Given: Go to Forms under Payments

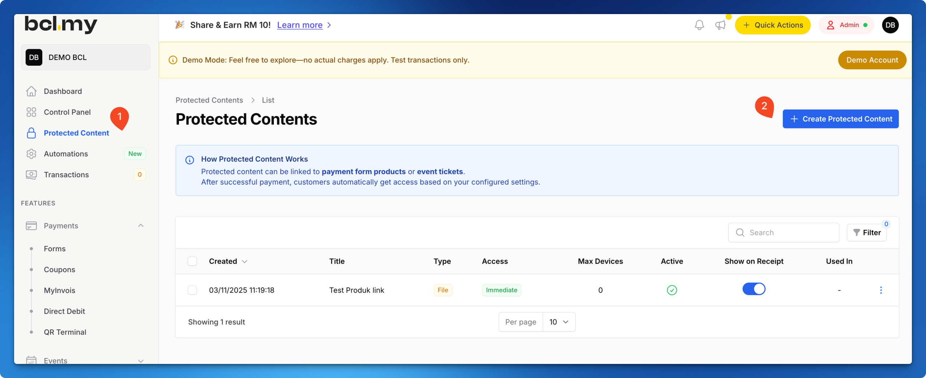Looking at the screenshot, I should (x=55, y=249).
